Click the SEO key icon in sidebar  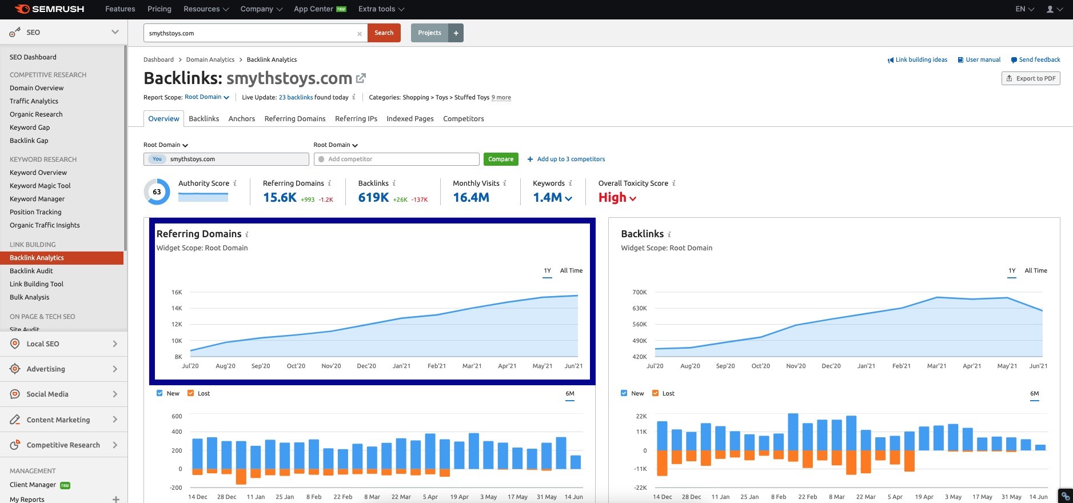pos(15,33)
